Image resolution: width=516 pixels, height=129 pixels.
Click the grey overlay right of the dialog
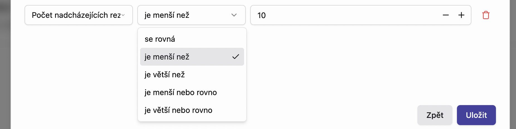[513, 70]
